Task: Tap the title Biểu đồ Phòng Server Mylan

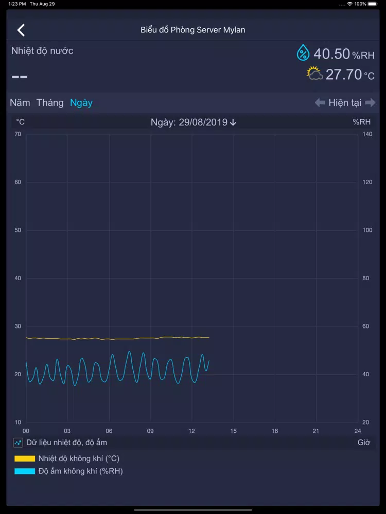Action: 193,30
